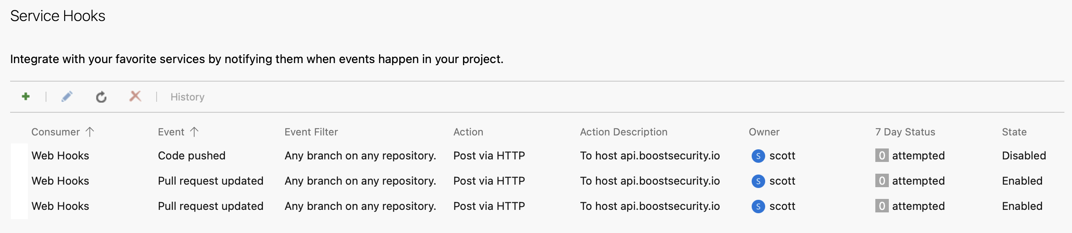Click '0 attempted' status in the last row
This screenshot has height=233, width=1072.
point(910,206)
